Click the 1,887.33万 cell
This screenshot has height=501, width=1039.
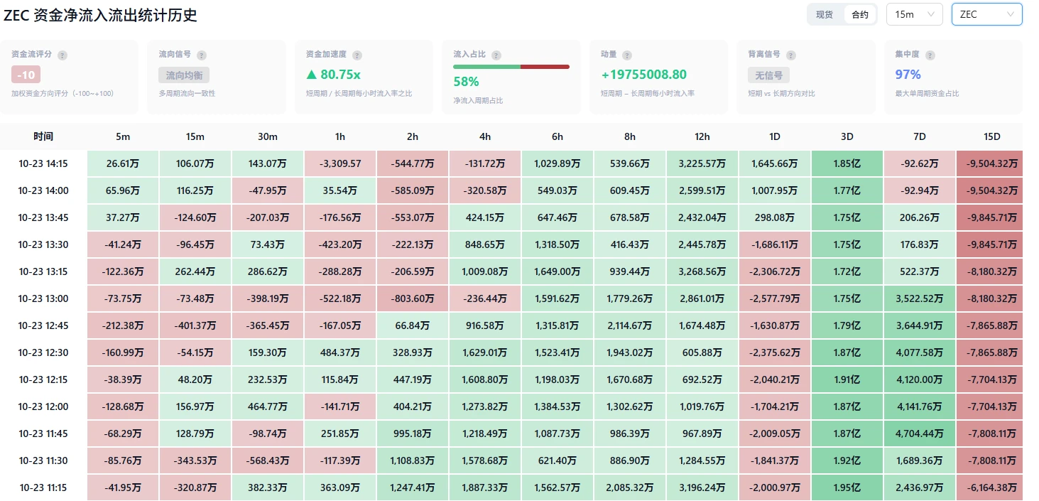tap(485, 487)
